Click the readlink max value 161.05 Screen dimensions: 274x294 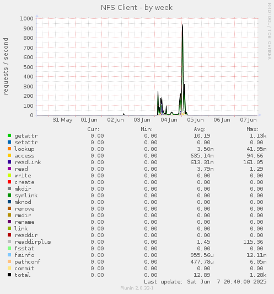pos(253,162)
